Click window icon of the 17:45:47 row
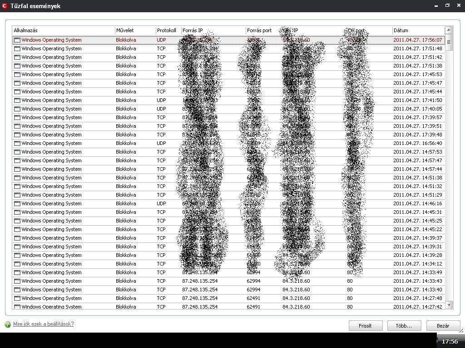 pyautogui.click(x=17, y=83)
